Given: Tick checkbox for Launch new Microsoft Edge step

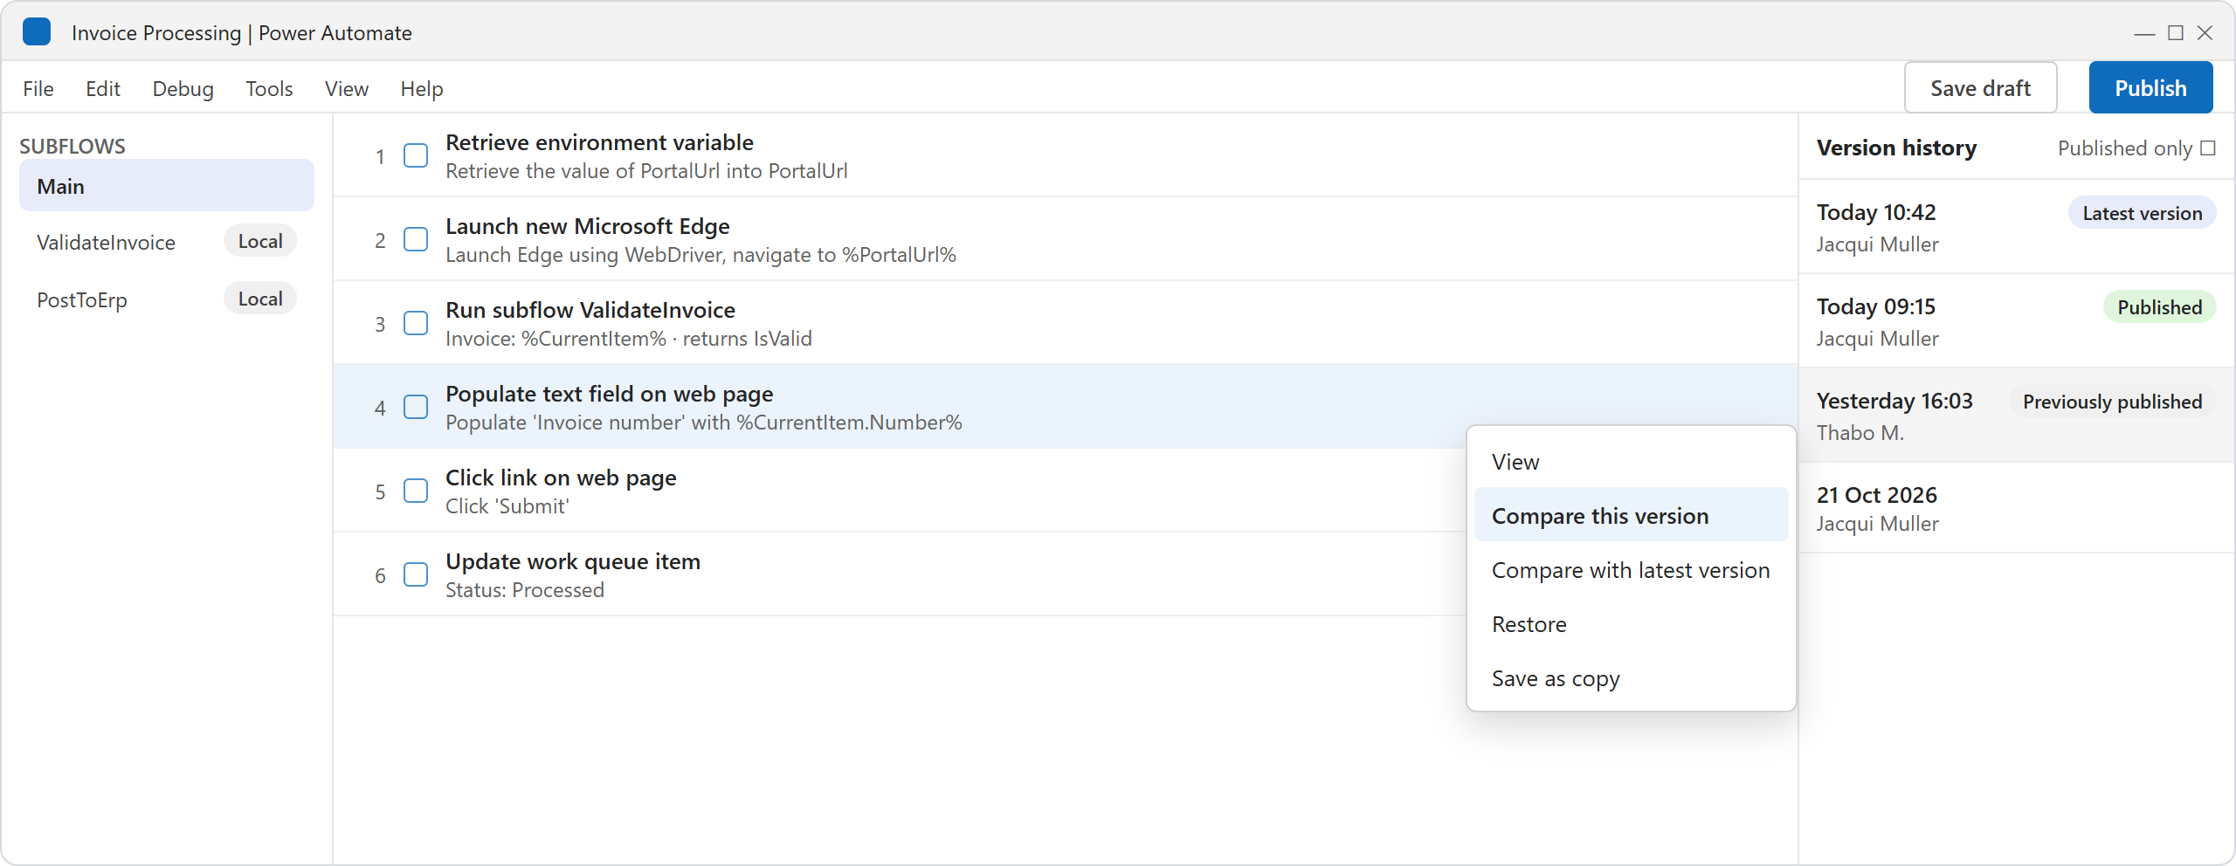Looking at the screenshot, I should tap(416, 240).
